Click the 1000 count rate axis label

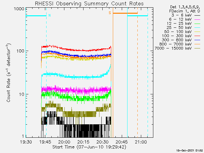point(19,9)
